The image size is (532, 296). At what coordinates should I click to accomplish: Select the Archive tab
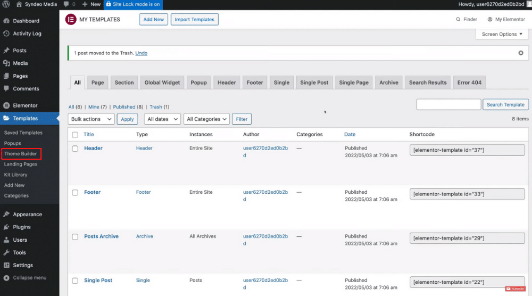tap(389, 83)
